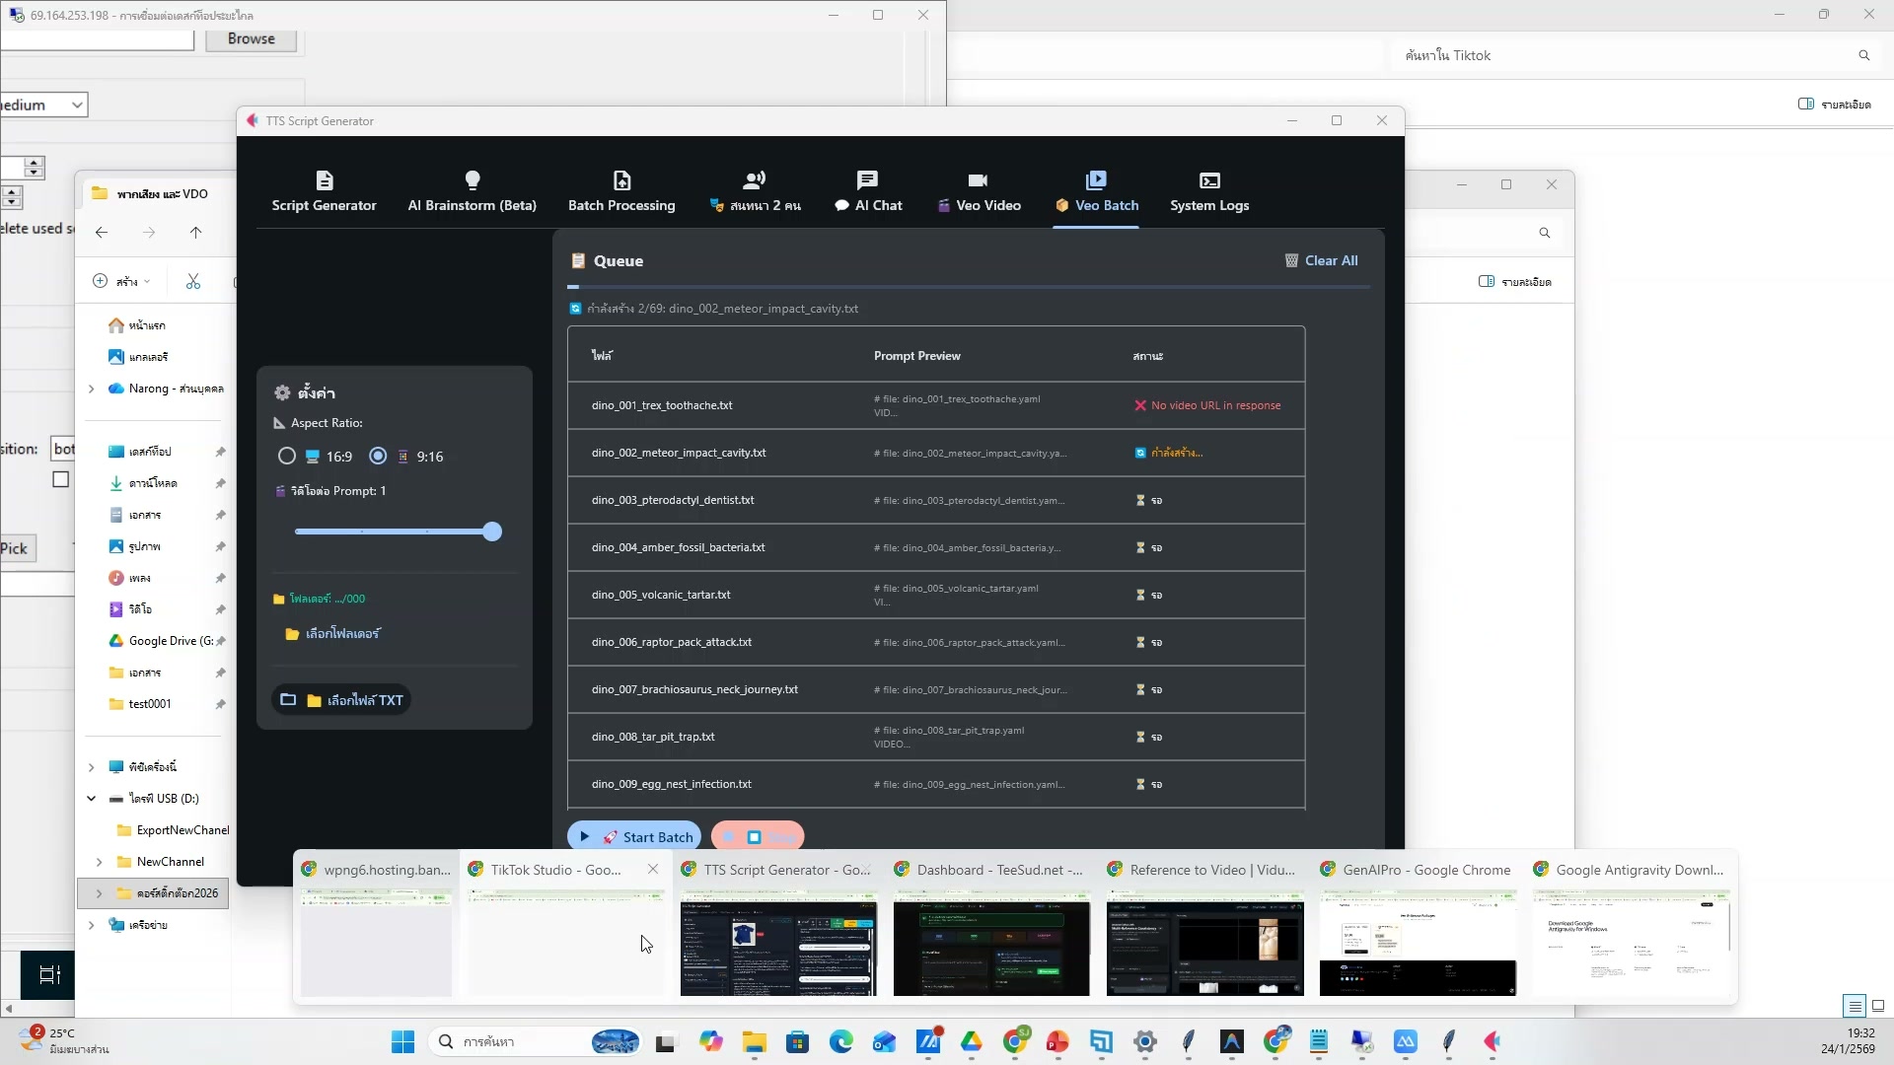Image resolution: width=1894 pixels, height=1065 pixels.
Task: Click the Explorer up arrow navigation icon
Action: click(195, 233)
